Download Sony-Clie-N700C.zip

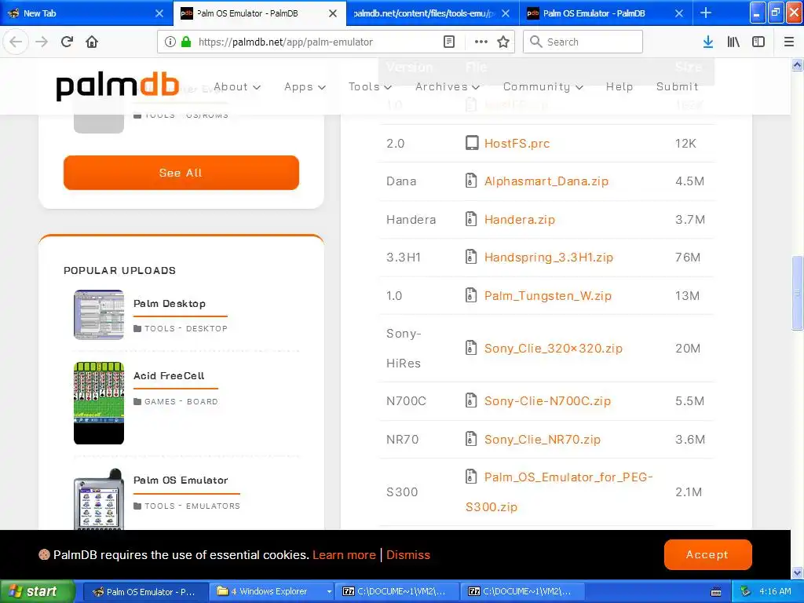[x=547, y=401]
